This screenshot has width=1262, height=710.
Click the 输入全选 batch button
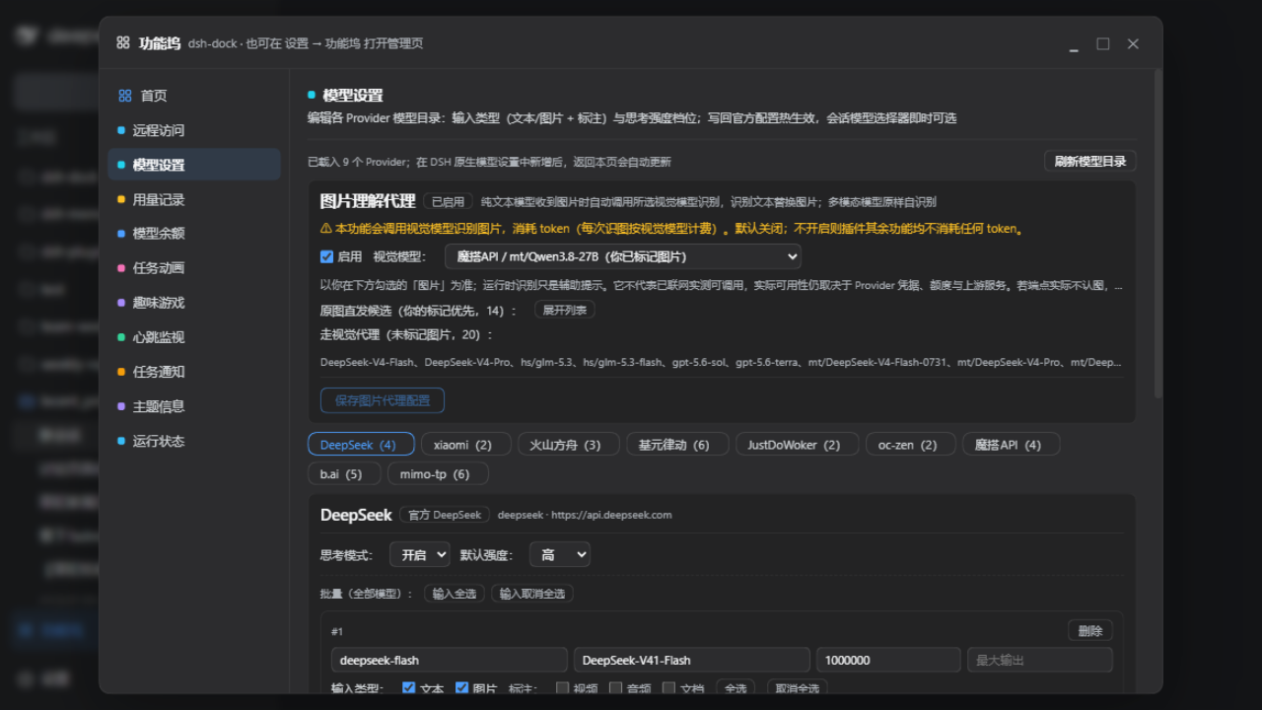[455, 594]
